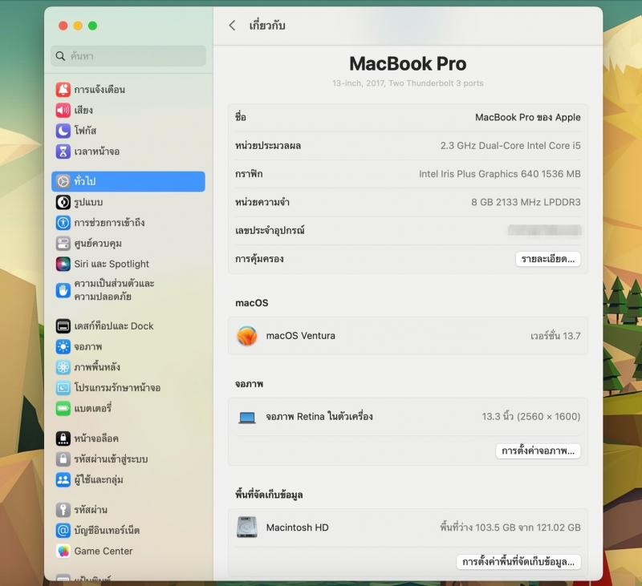642x586 pixels.
Task: Select การแจ้งเตือน in the sidebar
Action: (x=128, y=89)
